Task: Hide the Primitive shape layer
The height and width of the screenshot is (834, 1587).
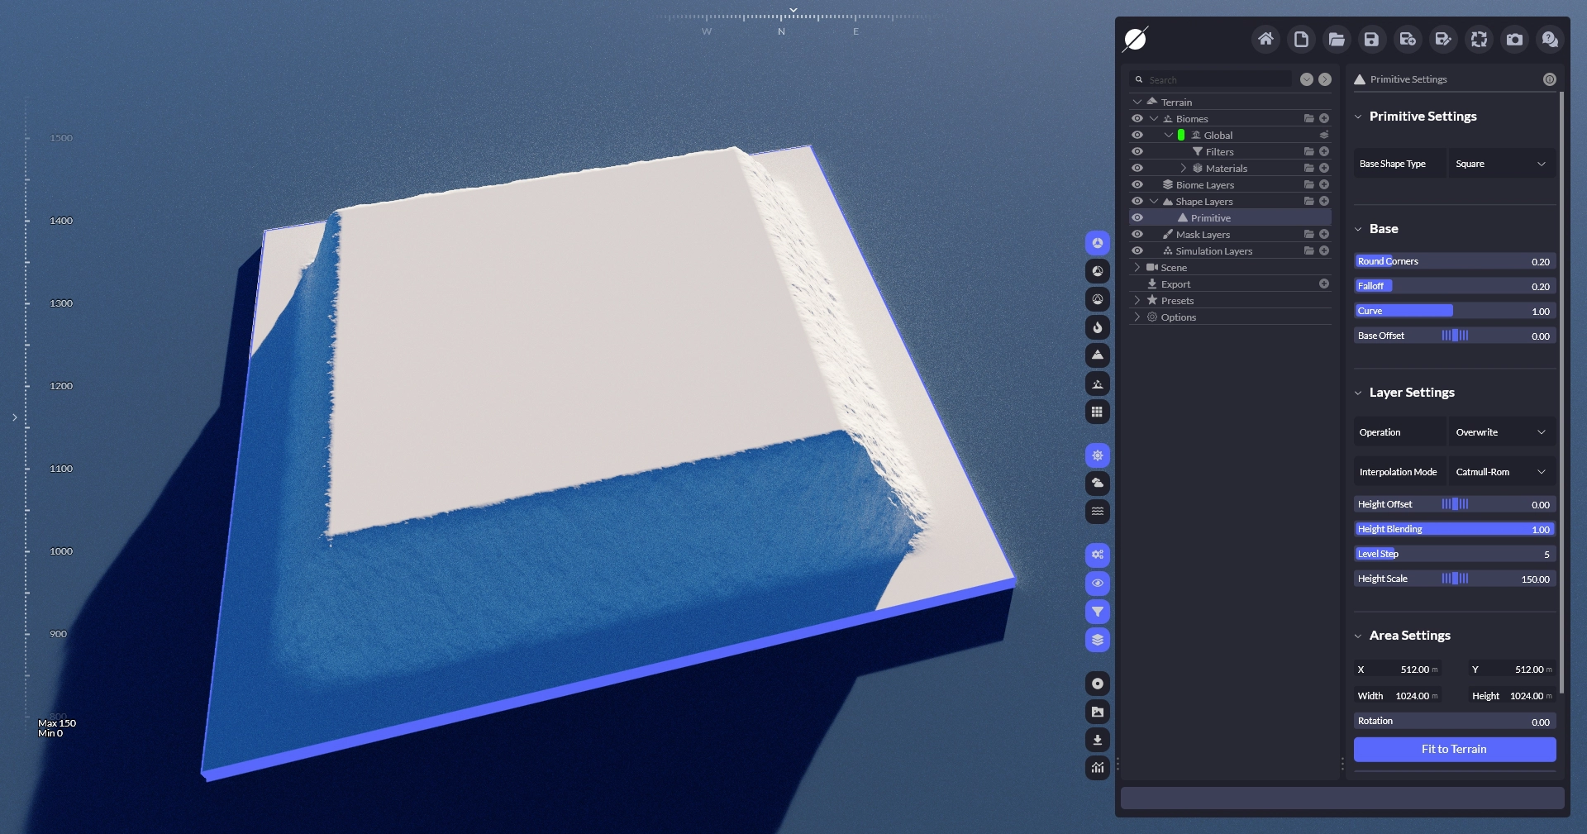Action: [1137, 218]
